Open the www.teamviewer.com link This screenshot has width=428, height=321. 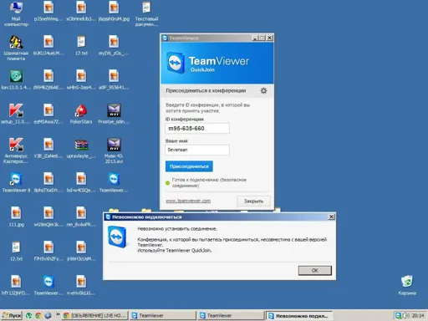pos(188,201)
